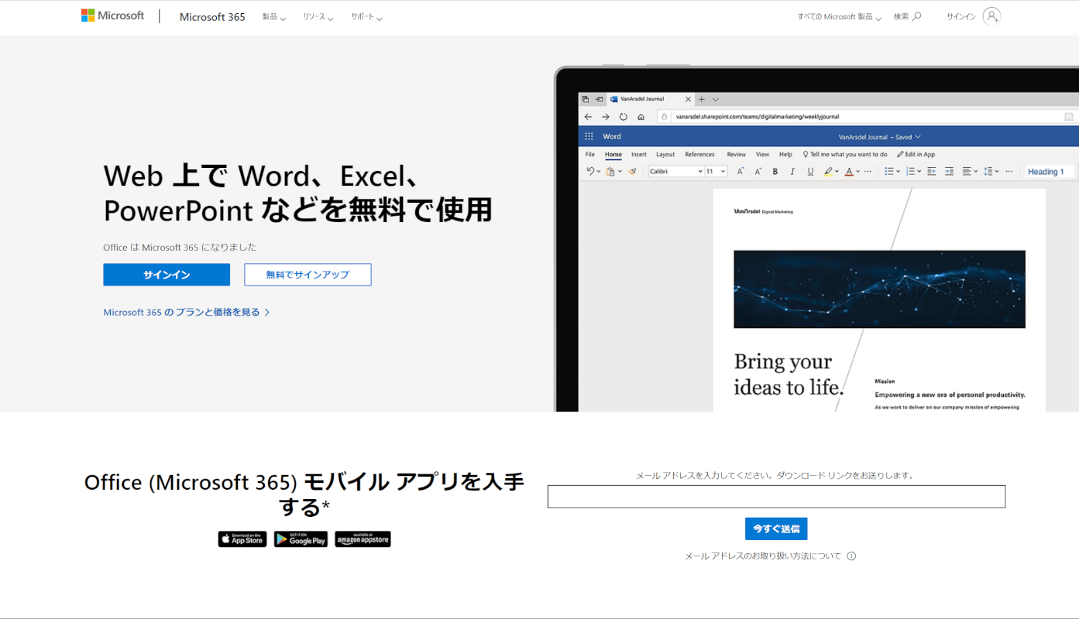Expand the リソース dropdown menu
The height and width of the screenshot is (619, 1079).
coord(318,17)
